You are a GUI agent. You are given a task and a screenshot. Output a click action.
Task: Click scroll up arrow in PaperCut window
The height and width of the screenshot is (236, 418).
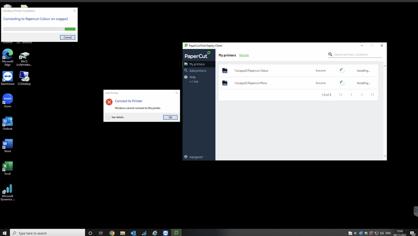pyautogui.click(x=385, y=66)
